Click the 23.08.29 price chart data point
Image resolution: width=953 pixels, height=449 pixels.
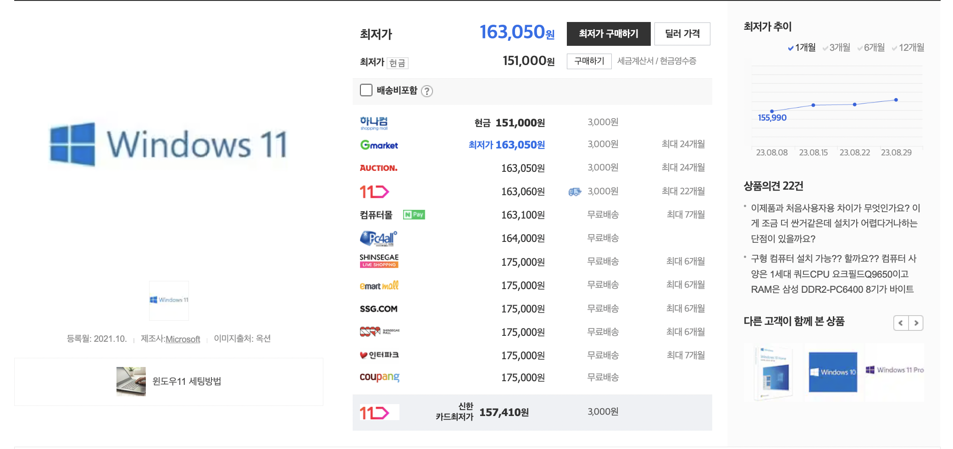pos(896,100)
